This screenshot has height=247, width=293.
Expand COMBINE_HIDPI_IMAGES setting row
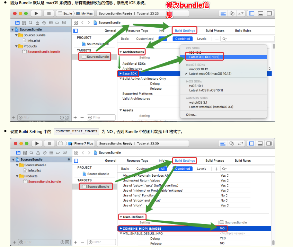click(x=121, y=228)
